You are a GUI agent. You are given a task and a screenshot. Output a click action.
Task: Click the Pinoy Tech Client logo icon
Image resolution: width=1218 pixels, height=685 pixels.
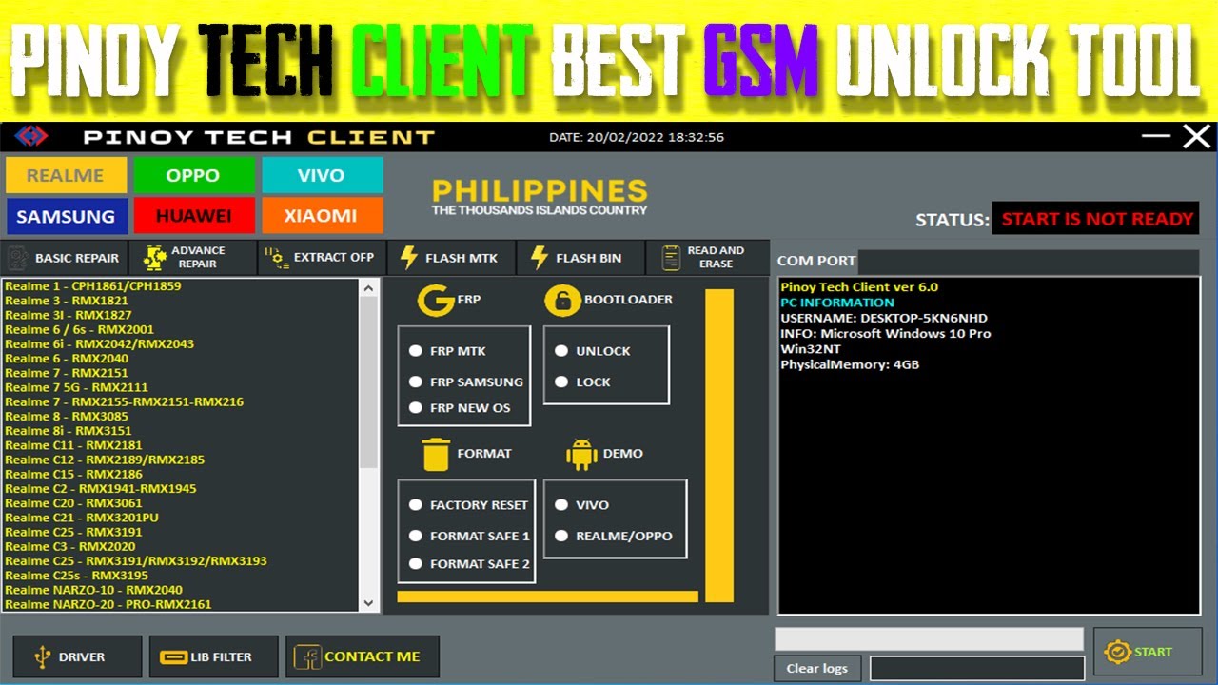point(31,137)
